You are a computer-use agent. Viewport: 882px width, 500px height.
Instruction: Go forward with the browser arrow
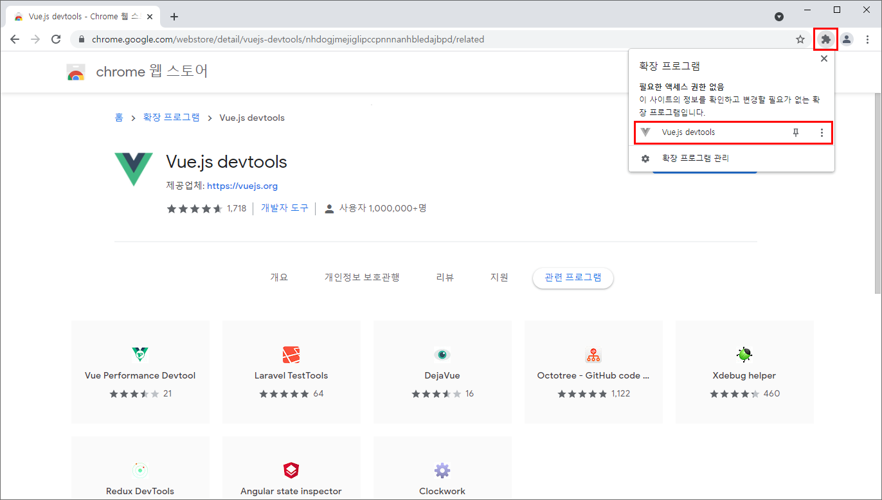(35, 39)
